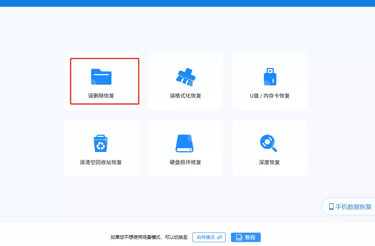Click the phone icon beside 手机数据恢复
Screen dimensions: 375x246
click(x=331, y=207)
